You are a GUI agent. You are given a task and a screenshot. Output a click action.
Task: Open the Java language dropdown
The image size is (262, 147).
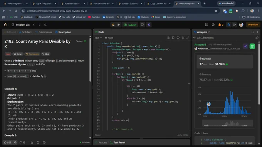pyautogui.click(x=98, y=38)
